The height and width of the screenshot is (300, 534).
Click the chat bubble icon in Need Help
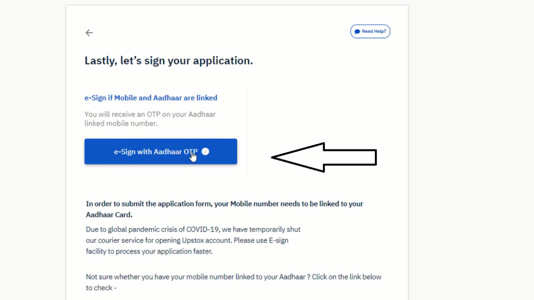[357, 32]
